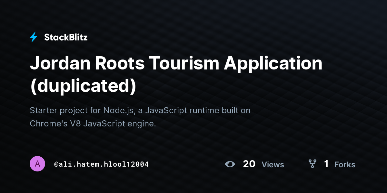Select the 1 forks count
Image resolution: width=387 pixels, height=193 pixels.
[326, 164]
